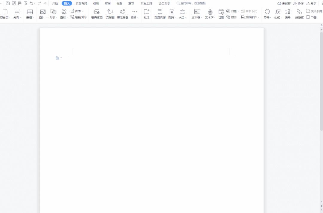Insert a cross reference (交叉引用)
Image resolution: width=323 pixels, height=213 pixels.
314,11
